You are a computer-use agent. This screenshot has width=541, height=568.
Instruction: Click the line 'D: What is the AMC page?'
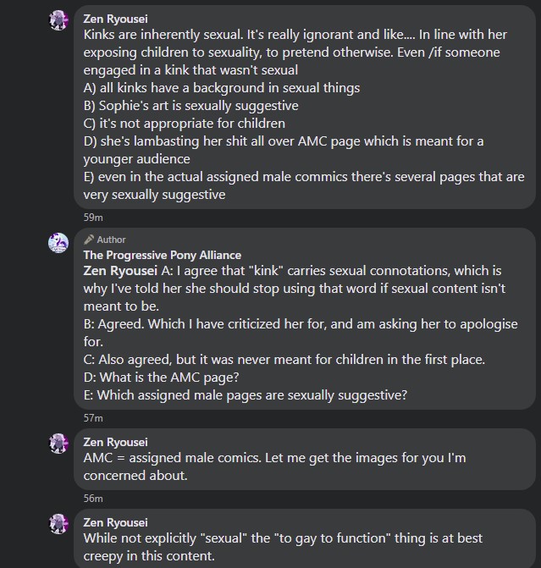point(161,378)
